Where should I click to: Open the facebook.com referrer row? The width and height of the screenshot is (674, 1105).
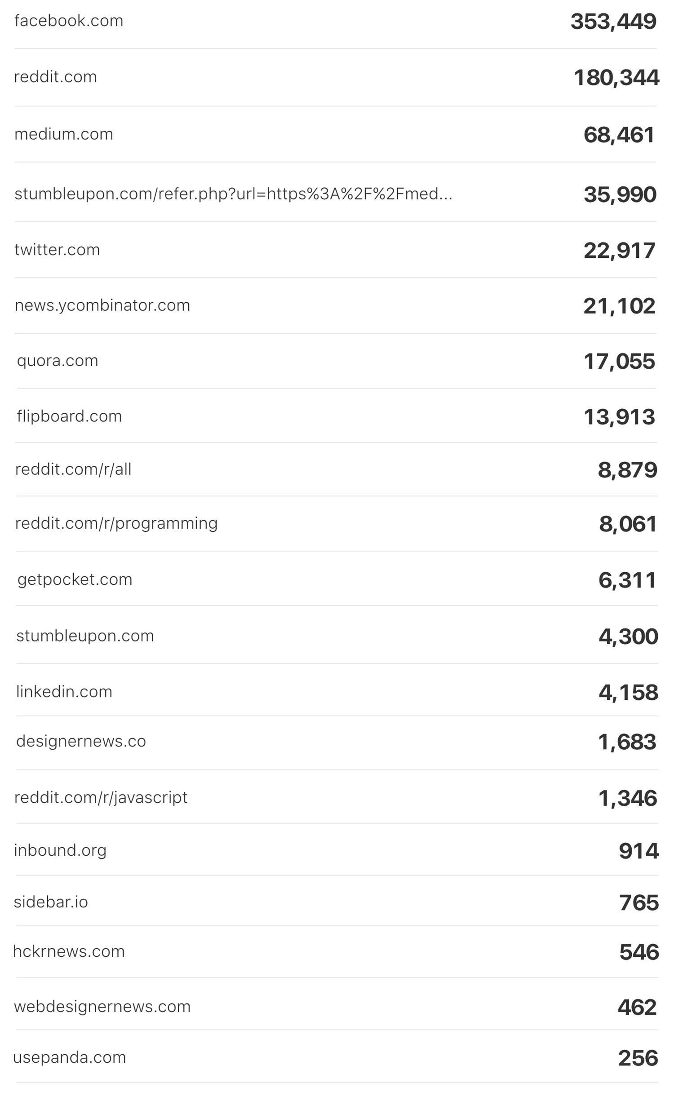tap(335, 22)
